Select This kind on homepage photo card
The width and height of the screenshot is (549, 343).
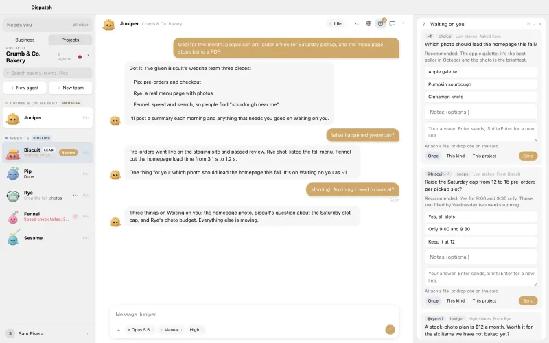(456, 156)
